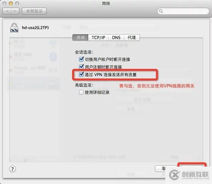Enable 使用详细记录 checkbox
The height and width of the screenshot is (184, 212).
coord(81,92)
